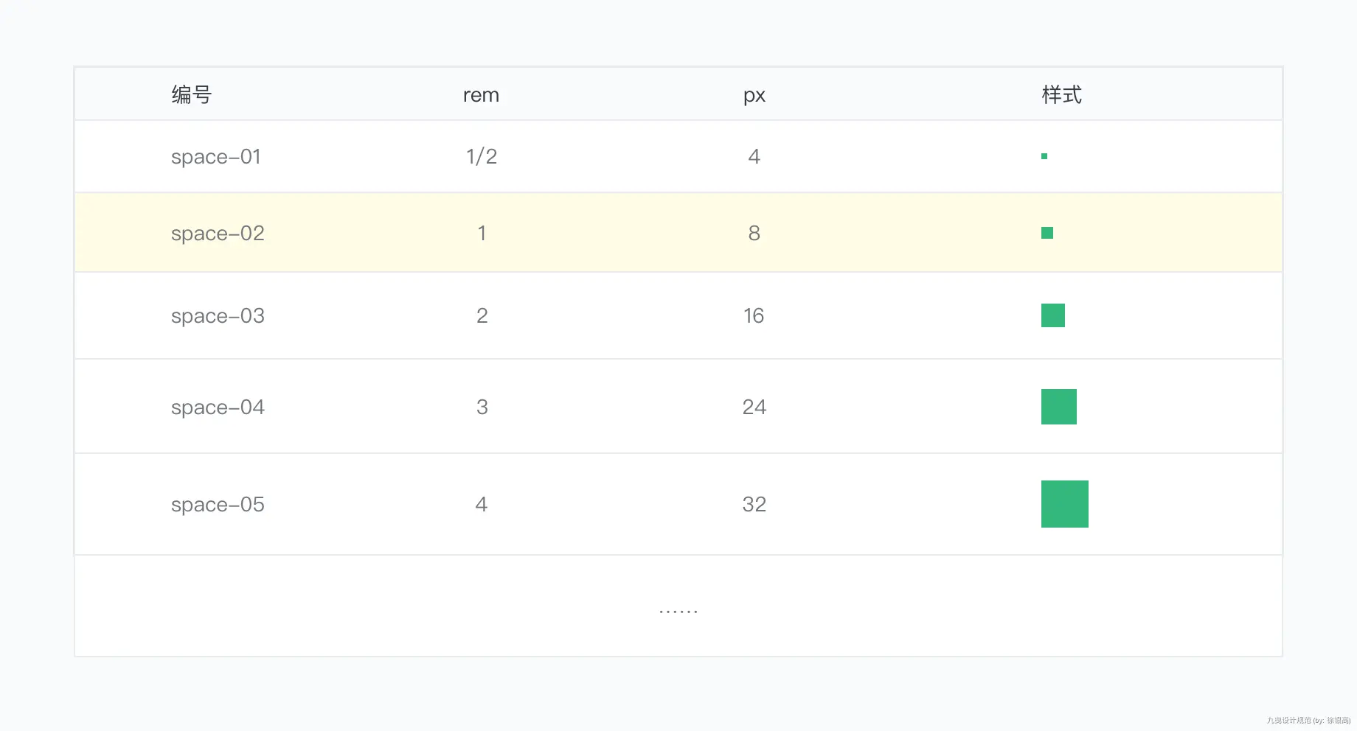Click the ...... ellipsis in the last row
The width and height of the screenshot is (1357, 731).
pyautogui.click(x=678, y=612)
